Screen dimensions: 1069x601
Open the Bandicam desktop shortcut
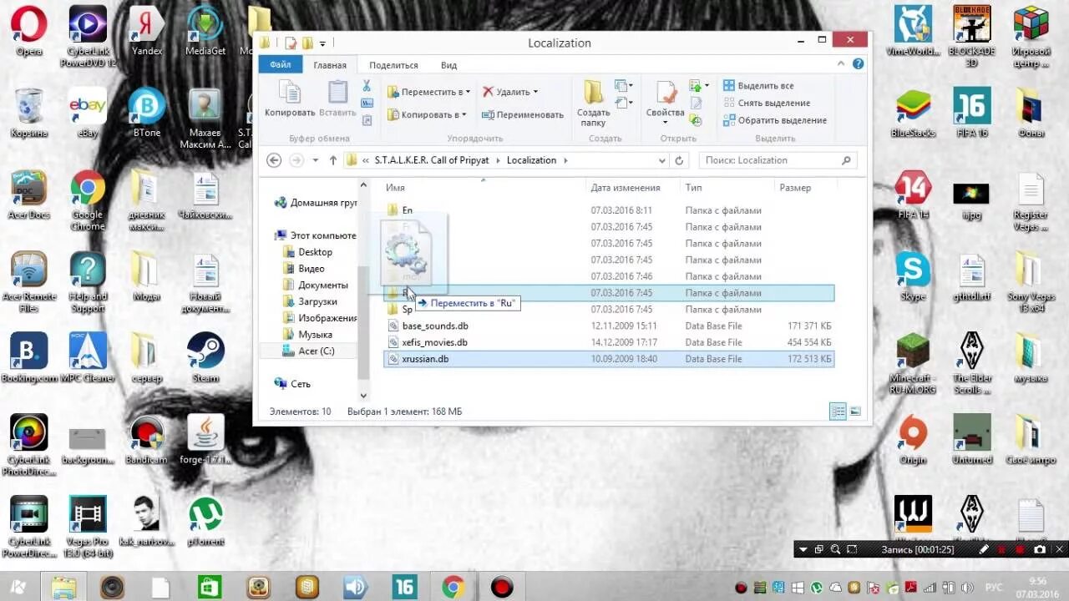146,439
